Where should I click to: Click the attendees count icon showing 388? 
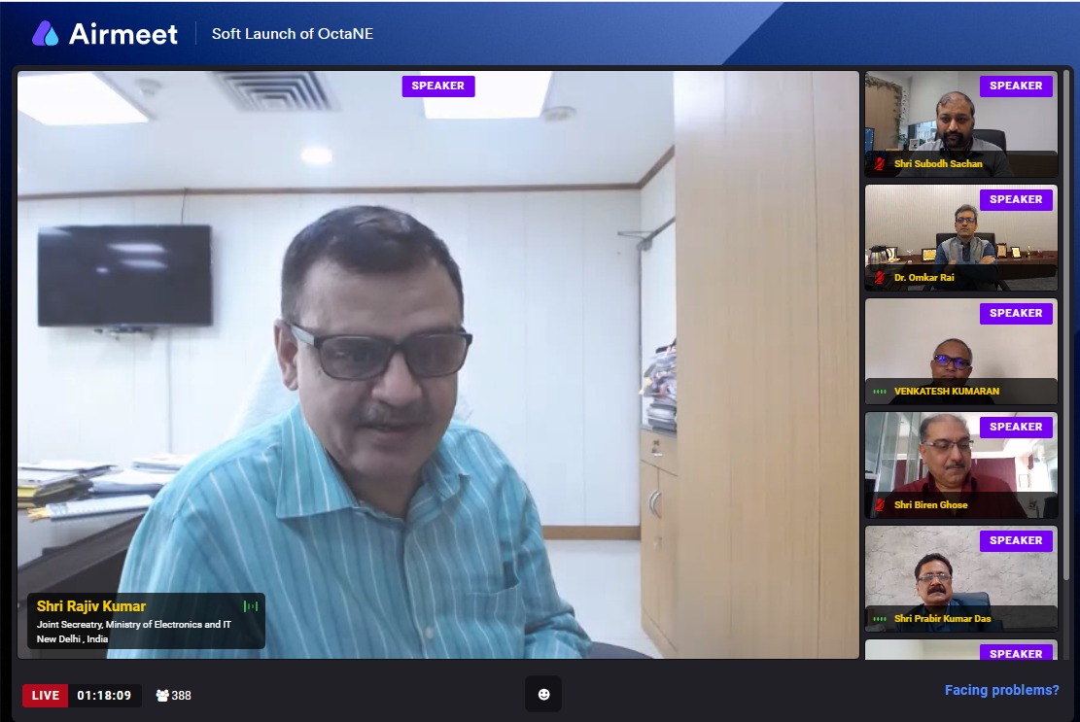click(x=162, y=695)
